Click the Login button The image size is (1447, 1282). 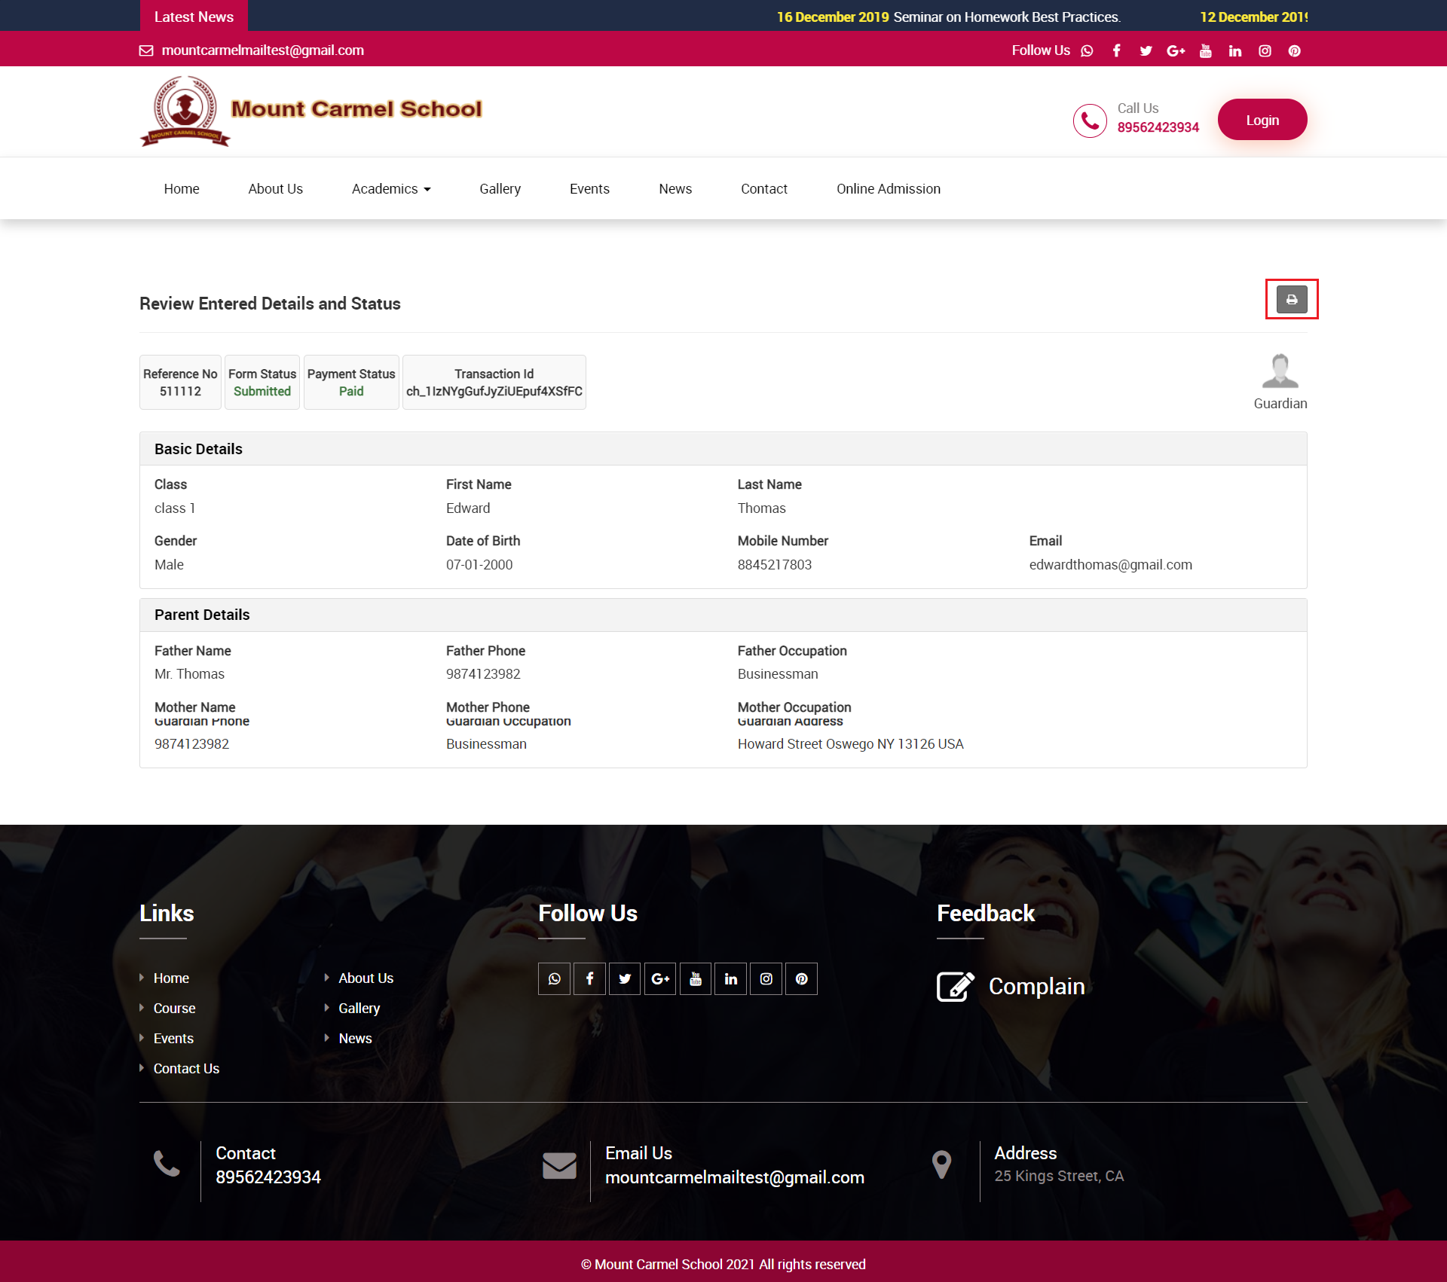[1262, 119]
